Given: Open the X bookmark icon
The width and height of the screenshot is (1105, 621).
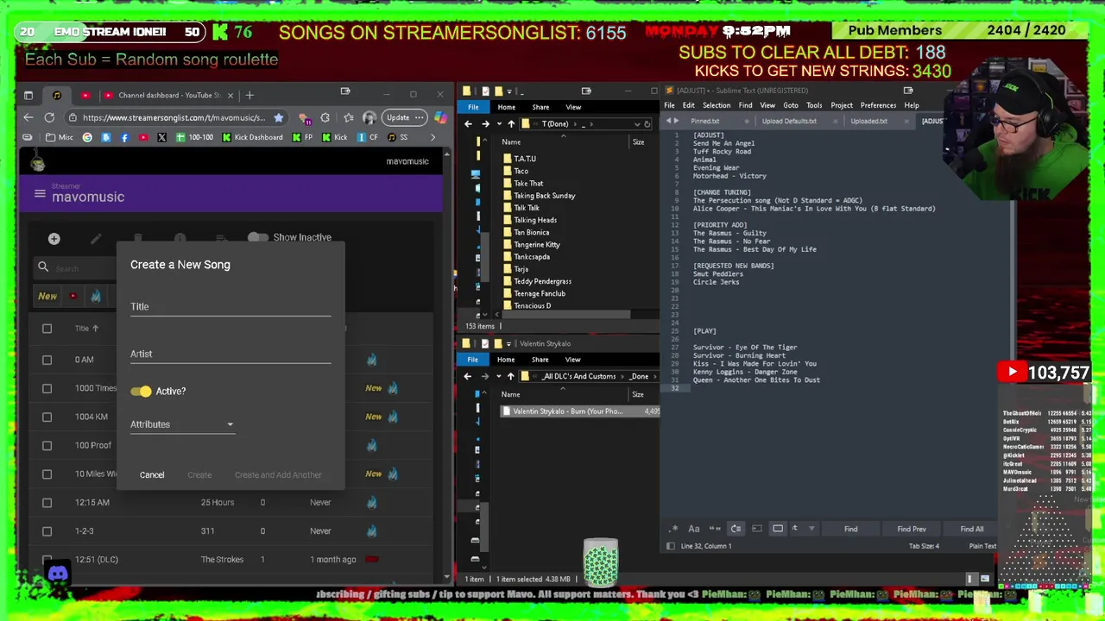Looking at the screenshot, I should (161, 137).
